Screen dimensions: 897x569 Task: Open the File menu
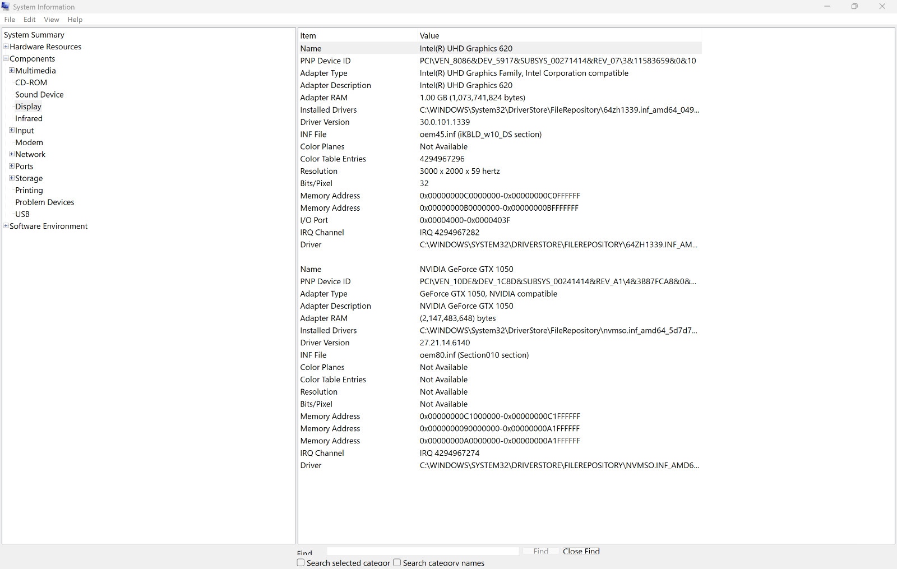click(x=10, y=20)
